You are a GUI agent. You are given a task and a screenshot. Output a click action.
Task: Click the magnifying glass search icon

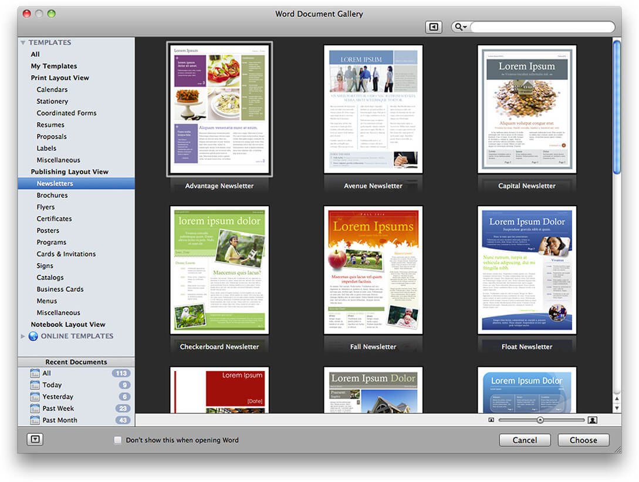pyautogui.click(x=458, y=27)
